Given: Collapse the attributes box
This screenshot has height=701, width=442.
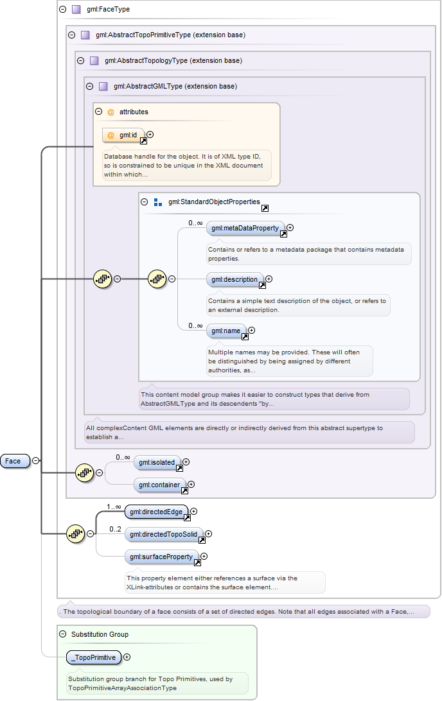Looking at the screenshot, I should pos(98,112).
